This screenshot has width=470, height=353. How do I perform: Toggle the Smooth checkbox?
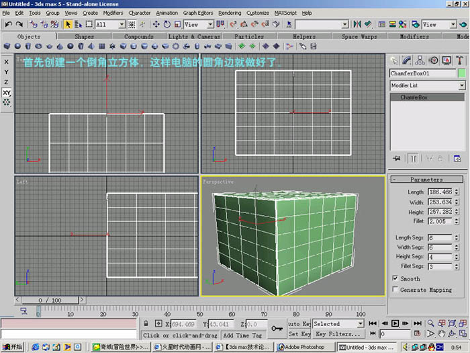click(x=395, y=278)
